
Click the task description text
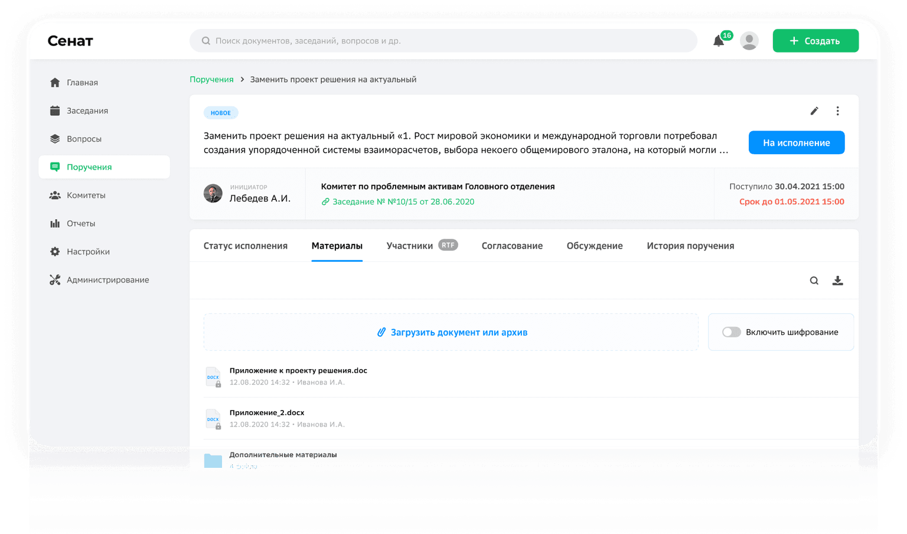466,143
